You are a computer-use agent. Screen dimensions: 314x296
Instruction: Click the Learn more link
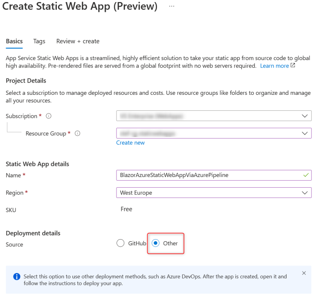[x=274, y=66]
